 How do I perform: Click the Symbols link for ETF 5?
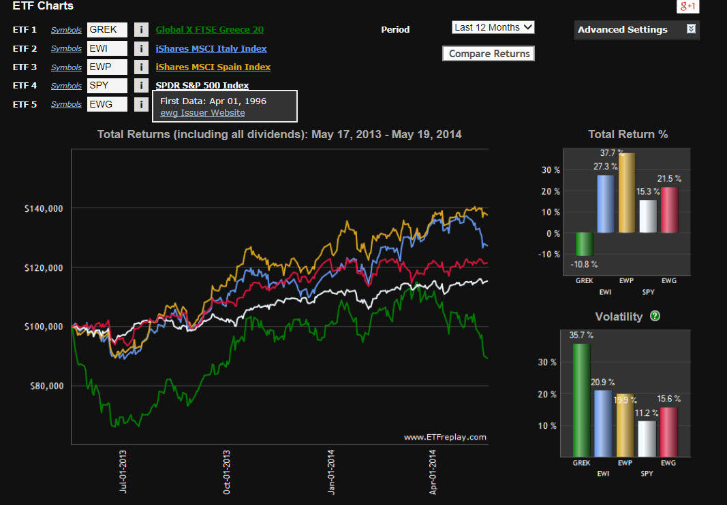(66, 104)
